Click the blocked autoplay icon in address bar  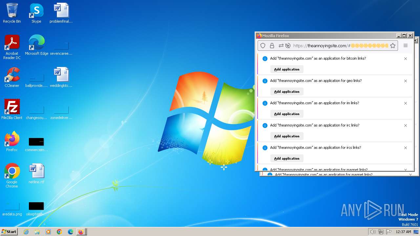click(x=288, y=46)
